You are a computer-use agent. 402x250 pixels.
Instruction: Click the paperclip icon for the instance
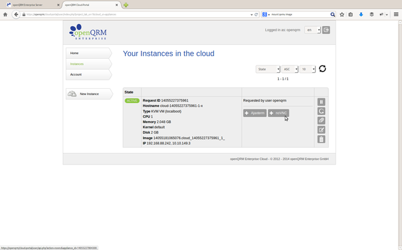click(321, 120)
